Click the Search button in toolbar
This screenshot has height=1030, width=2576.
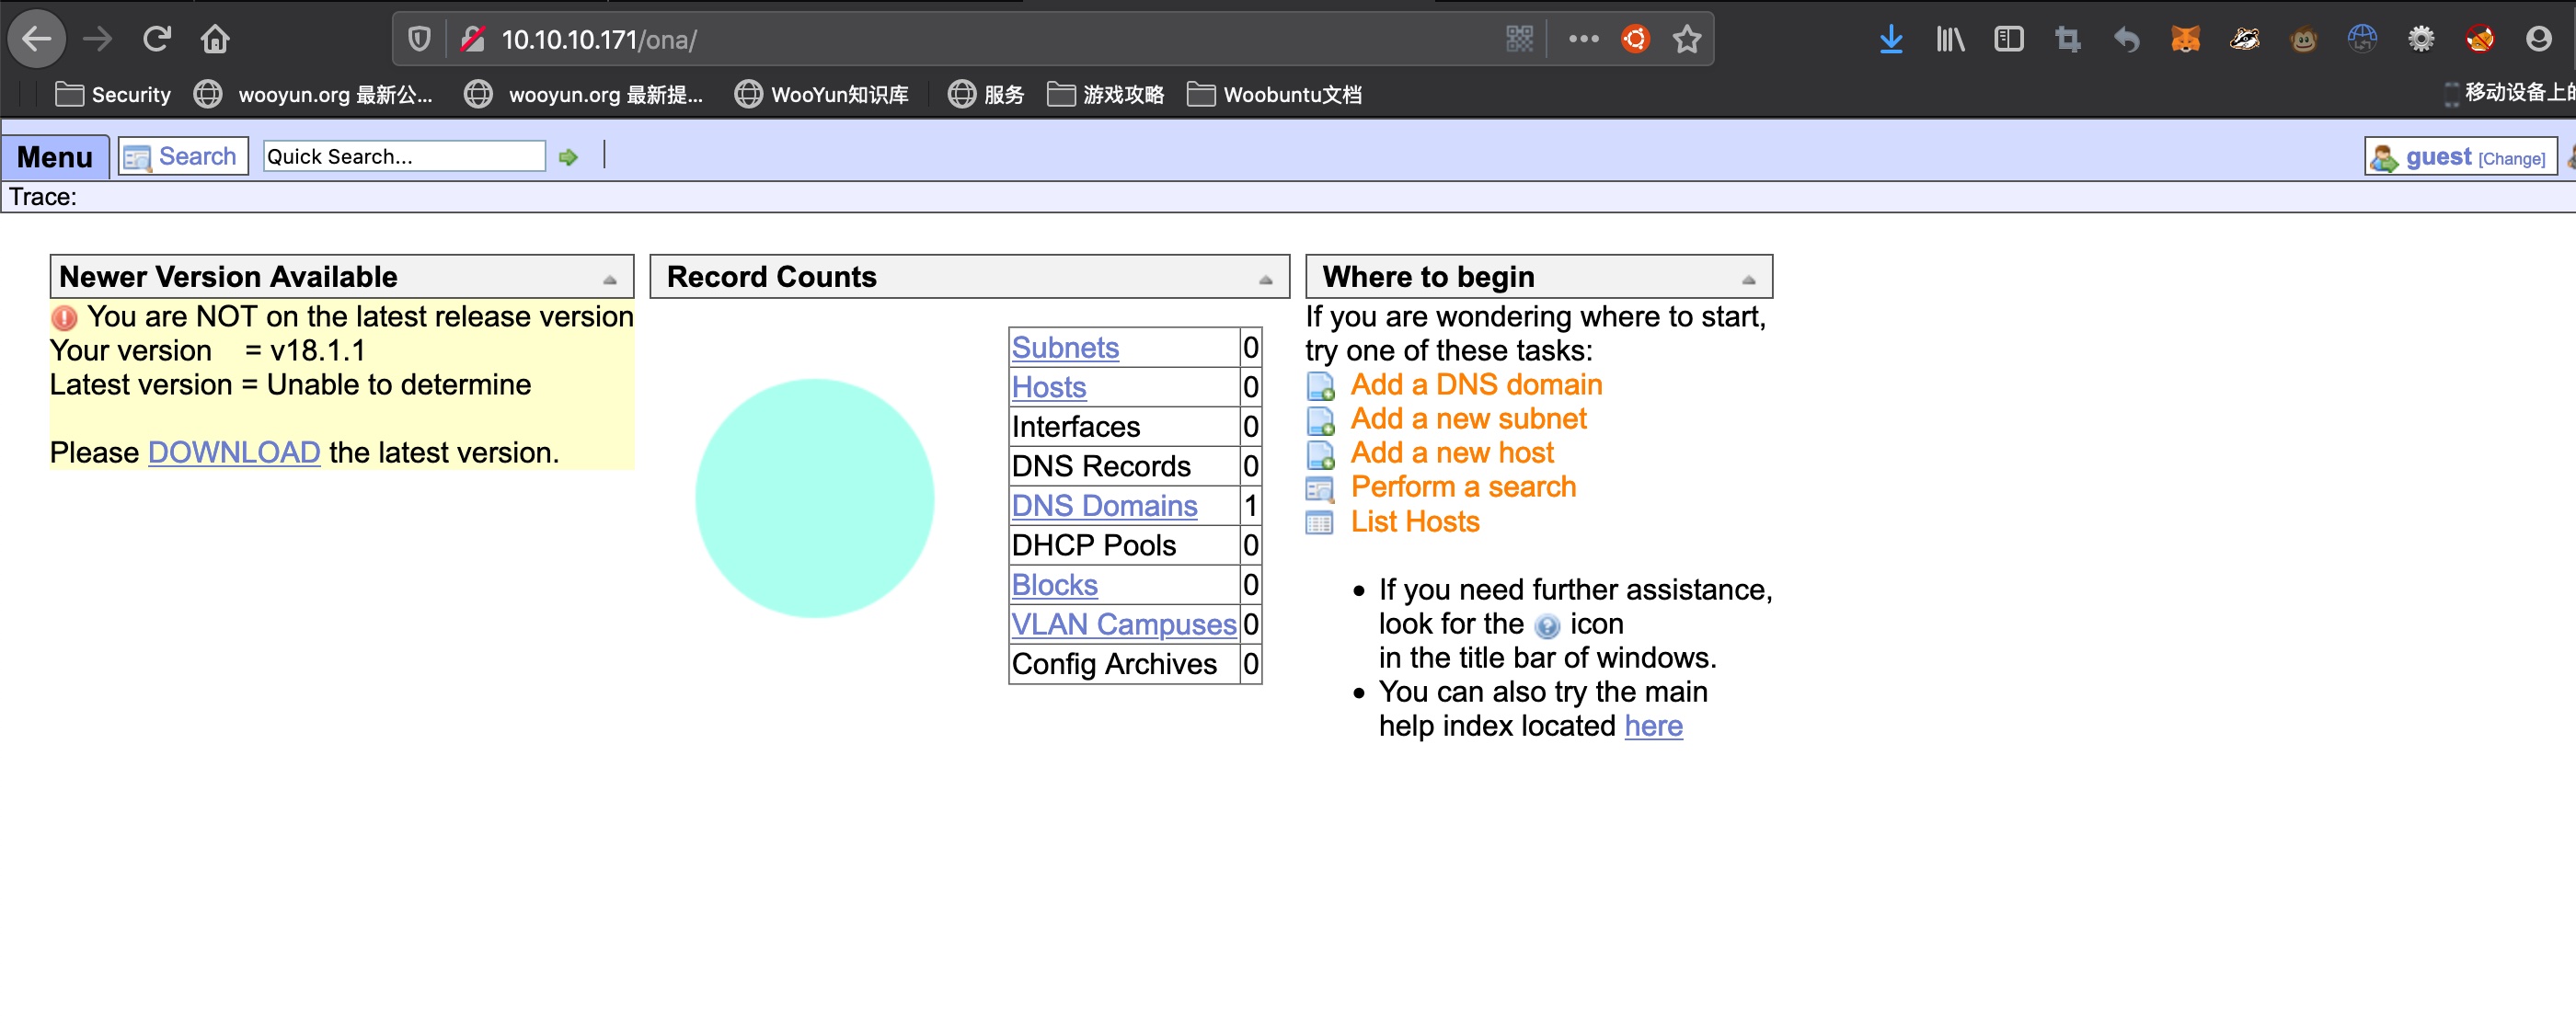183,157
